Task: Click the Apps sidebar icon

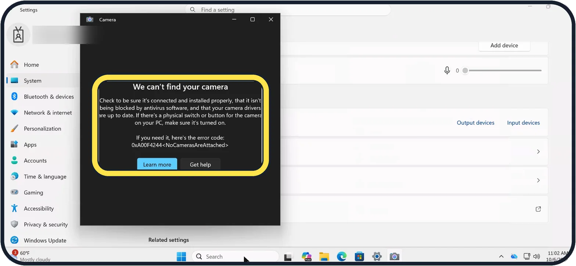Action: (14, 144)
